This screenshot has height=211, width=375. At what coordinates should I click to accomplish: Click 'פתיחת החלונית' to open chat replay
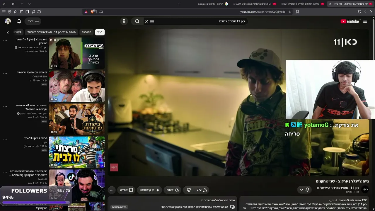click(119, 207)
